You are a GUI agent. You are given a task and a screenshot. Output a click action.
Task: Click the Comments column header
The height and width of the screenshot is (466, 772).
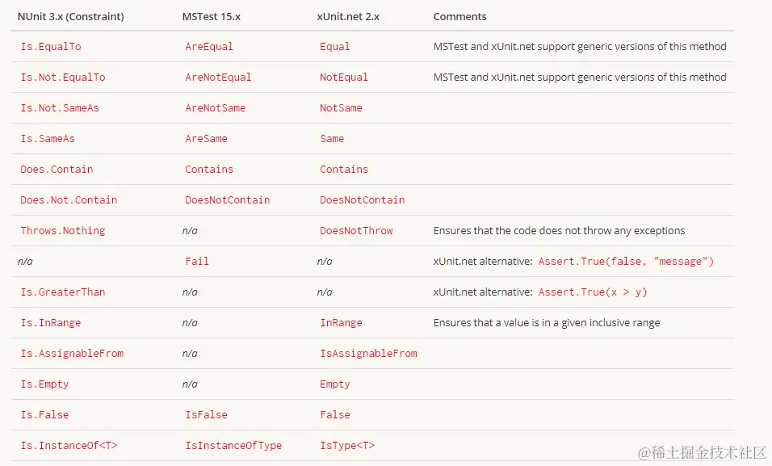460,16
